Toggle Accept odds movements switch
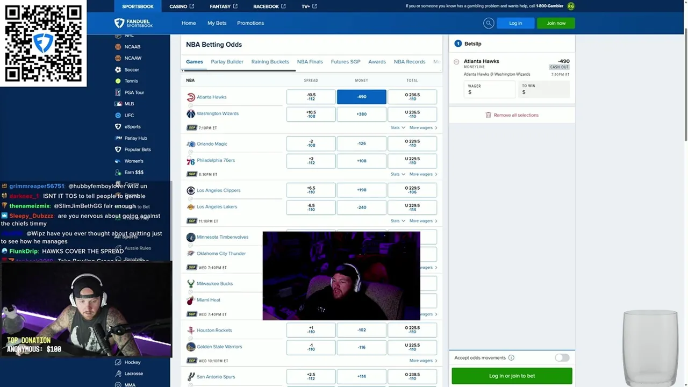This screenshot has height=387, width=688. pyautogui.click(x=562, y=357)
